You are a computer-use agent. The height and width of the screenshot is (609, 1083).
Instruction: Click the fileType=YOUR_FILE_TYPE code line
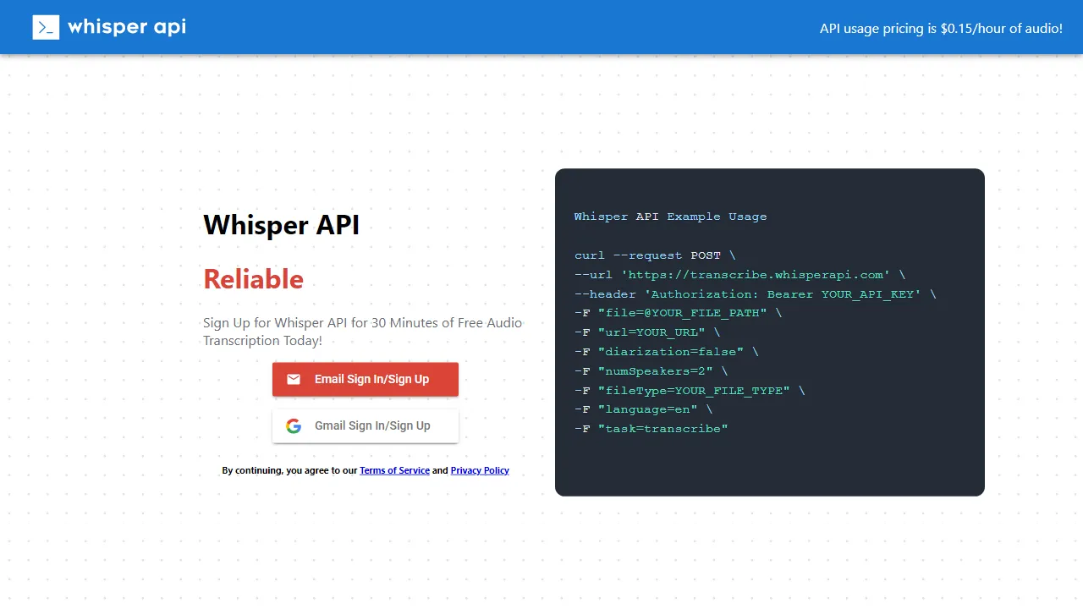(x=690, y=391)
